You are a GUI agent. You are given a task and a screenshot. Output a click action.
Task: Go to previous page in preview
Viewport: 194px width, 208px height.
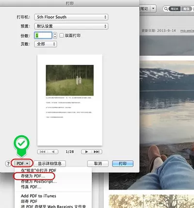53,152
